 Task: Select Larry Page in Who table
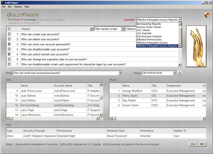click(x=53, y=110)
